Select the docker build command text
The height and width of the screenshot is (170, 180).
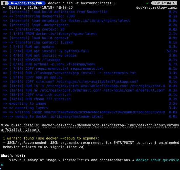click(82, 3)
